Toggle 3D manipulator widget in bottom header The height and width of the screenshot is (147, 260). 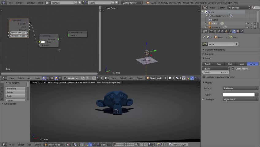point(86,145)
